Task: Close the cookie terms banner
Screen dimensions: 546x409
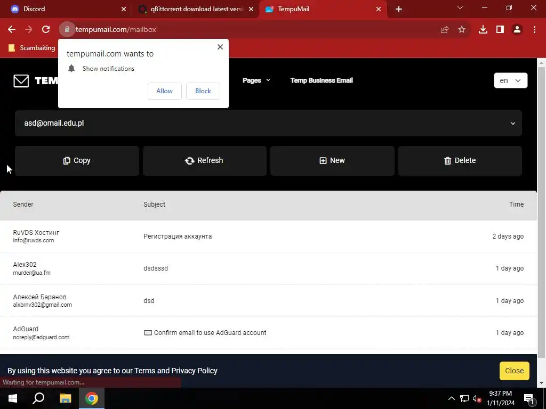Action: 515,371
